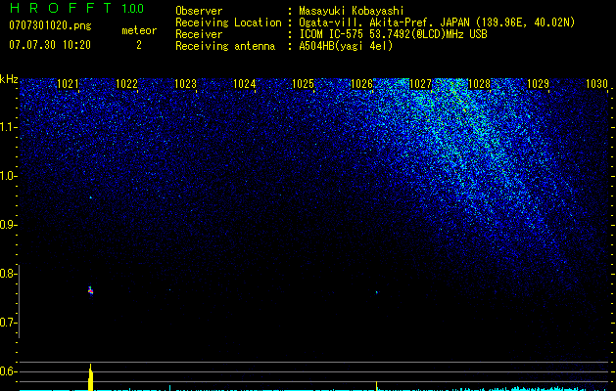Click the small yellow intensity spike near 1026
Viewport: 616px width, 391px height.
377,386
